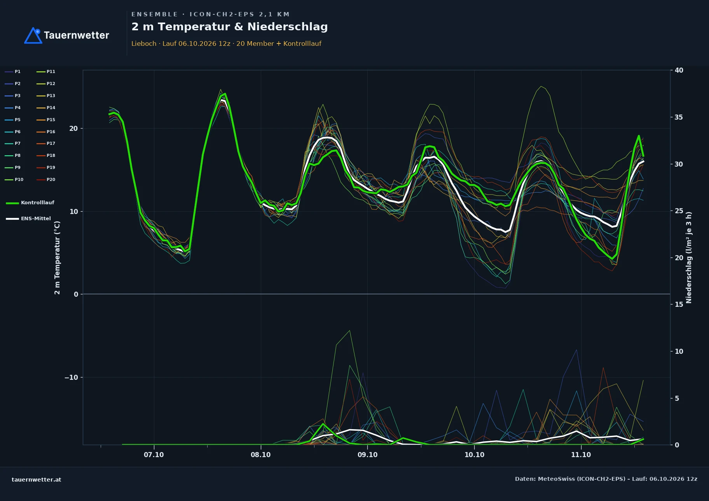
Task: Click the Lieboch run info subtitle
Action: 226,43
